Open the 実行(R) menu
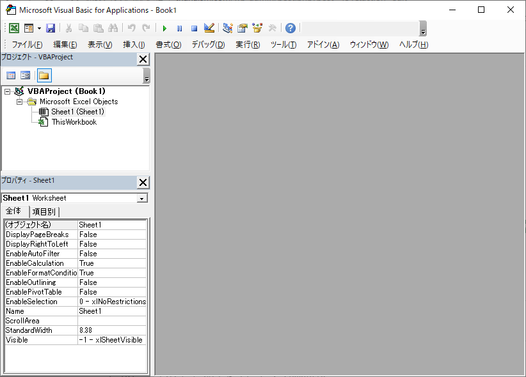This screenshot has width=526, height=377. [x=248, y=45]
